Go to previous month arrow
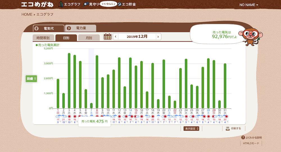This screenshot has width=281, height=152. tap(115, 37)
